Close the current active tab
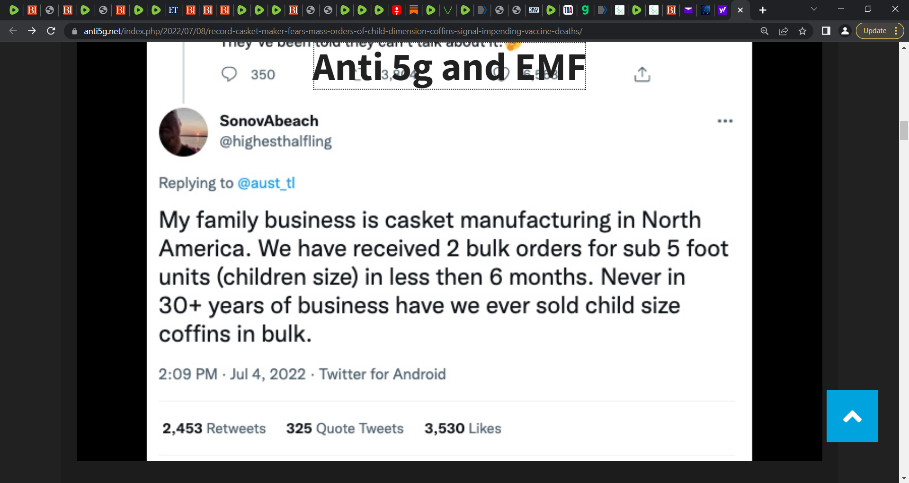The height and width of the screenshot is (483, 909). 740,10
